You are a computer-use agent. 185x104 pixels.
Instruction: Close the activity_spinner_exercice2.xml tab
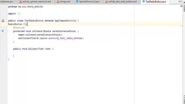[53, 1]
